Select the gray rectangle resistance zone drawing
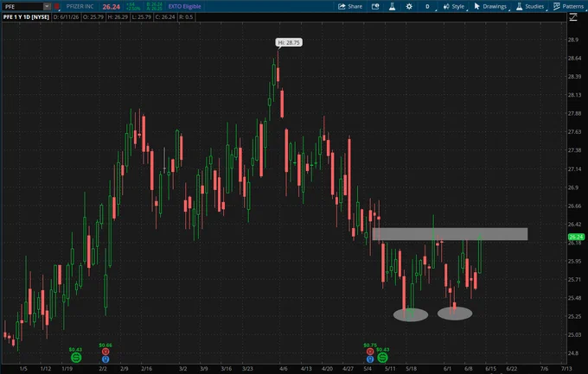This screenshot has width=588, height=374. [x=450, y=234]
